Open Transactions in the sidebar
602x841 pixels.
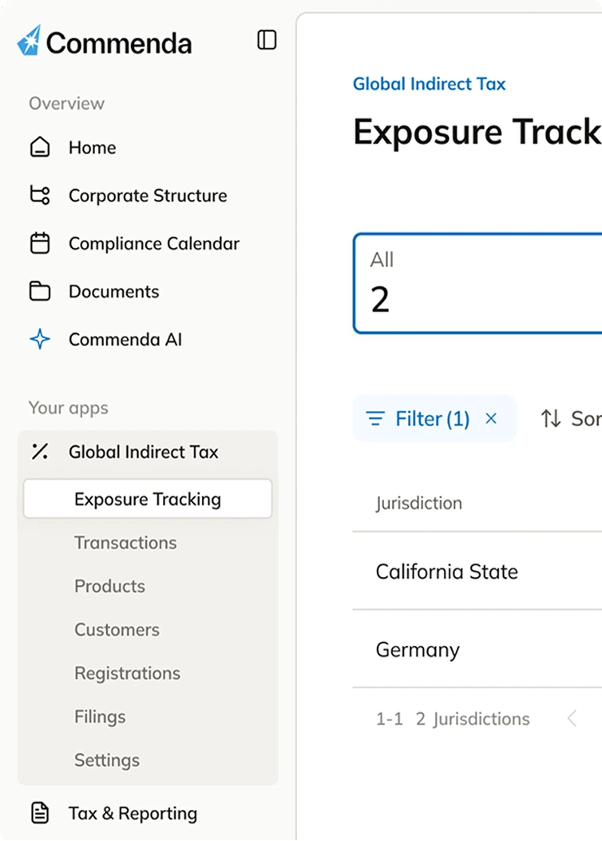[125, 543]
